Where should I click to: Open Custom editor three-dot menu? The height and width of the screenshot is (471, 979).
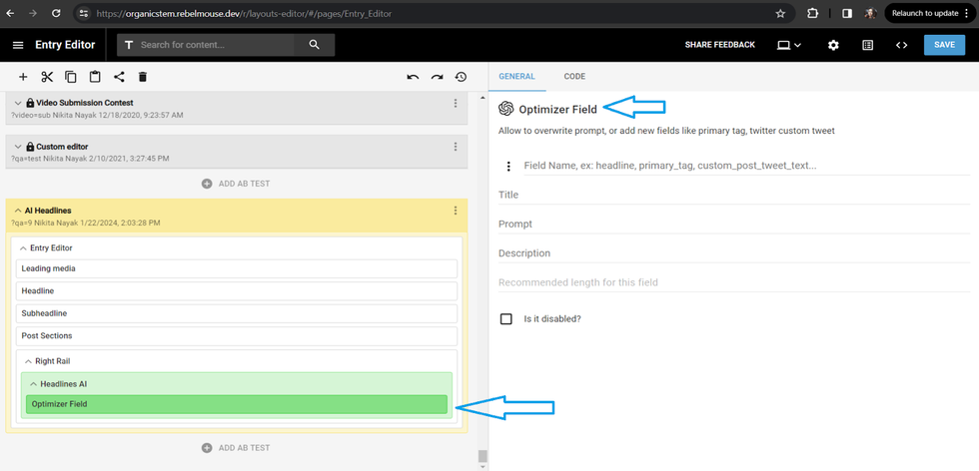[456, 147]
